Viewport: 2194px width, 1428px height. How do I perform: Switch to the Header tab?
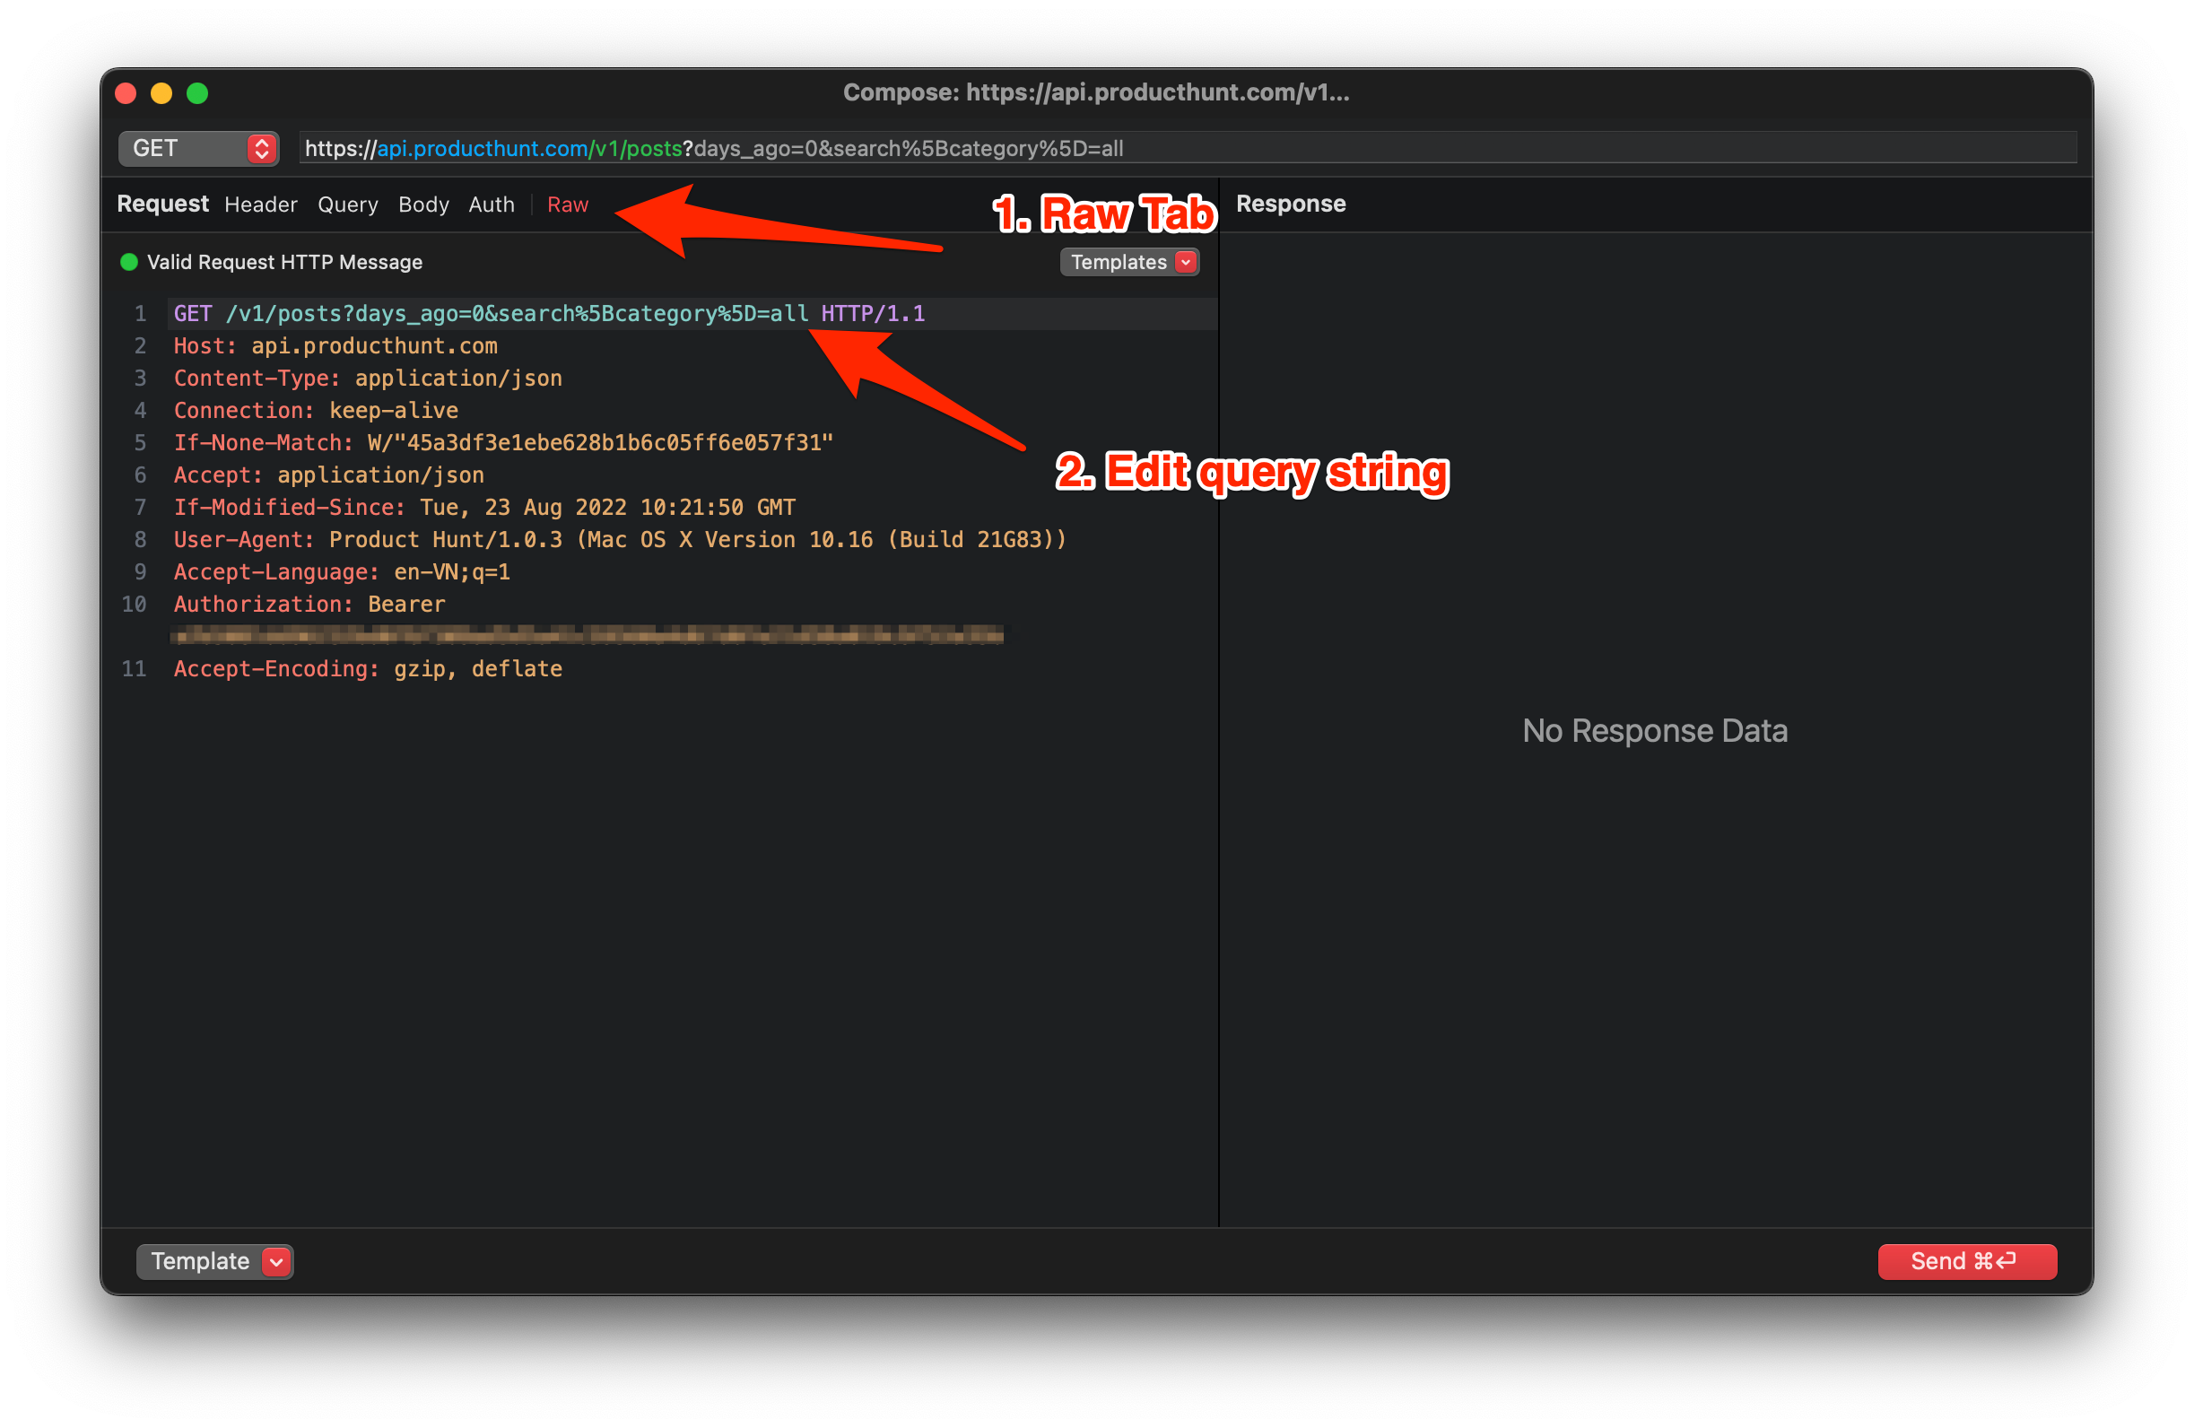pyautogui.click(x=261, y=205)
